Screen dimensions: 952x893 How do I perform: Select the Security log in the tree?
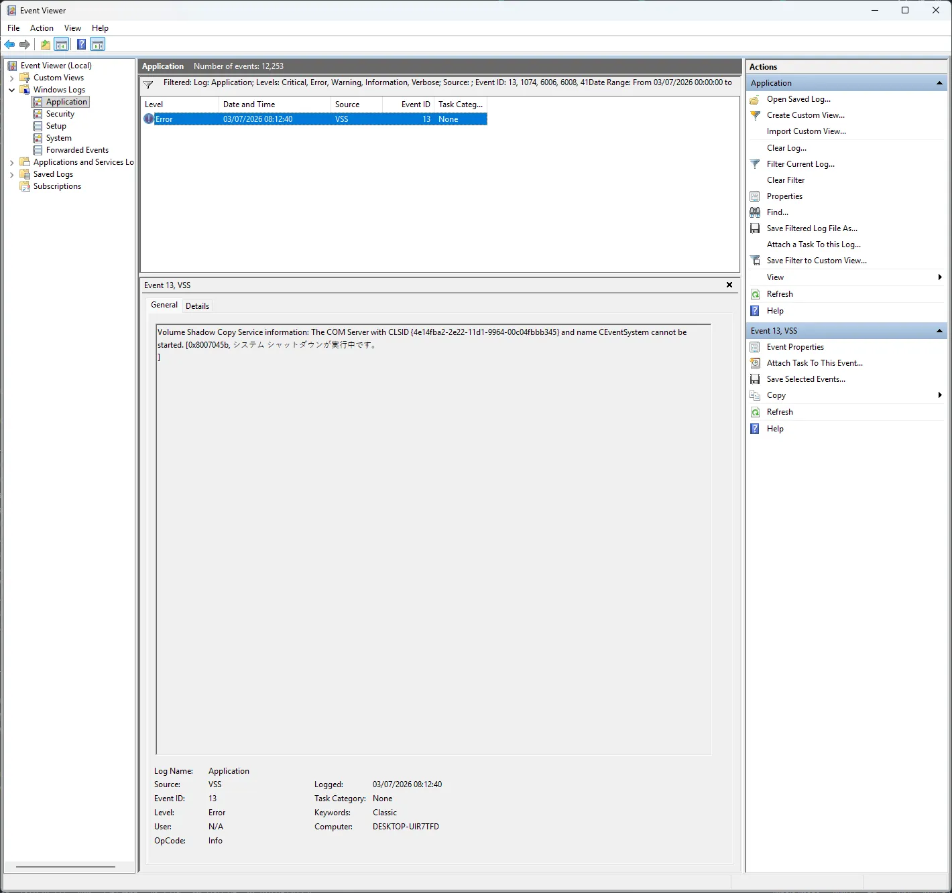[x=60, y=114]
